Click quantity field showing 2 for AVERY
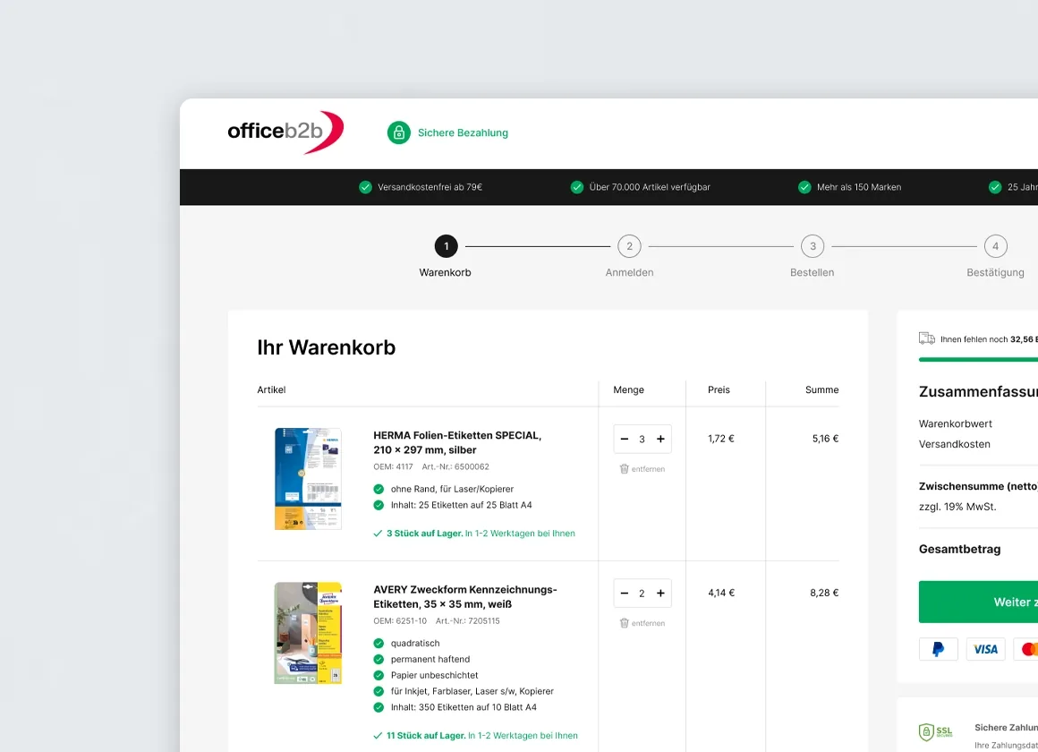 642,594
